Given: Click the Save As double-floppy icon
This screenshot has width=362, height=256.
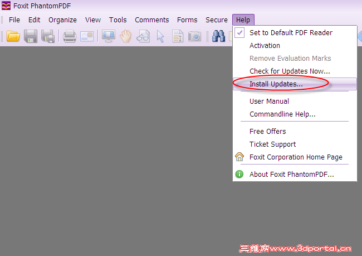Looking at the screenshot, I should coord(48,36).
